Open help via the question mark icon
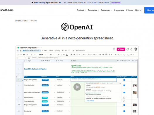Viewport: 154px width, 115px height. click(x=128, y=49)
